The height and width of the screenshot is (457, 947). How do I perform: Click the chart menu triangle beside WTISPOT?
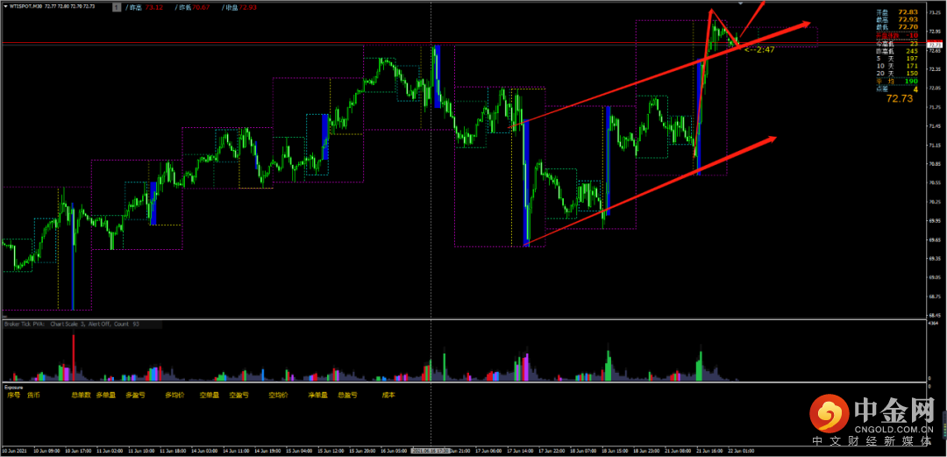pyautogui.click(x=5, y=5)
